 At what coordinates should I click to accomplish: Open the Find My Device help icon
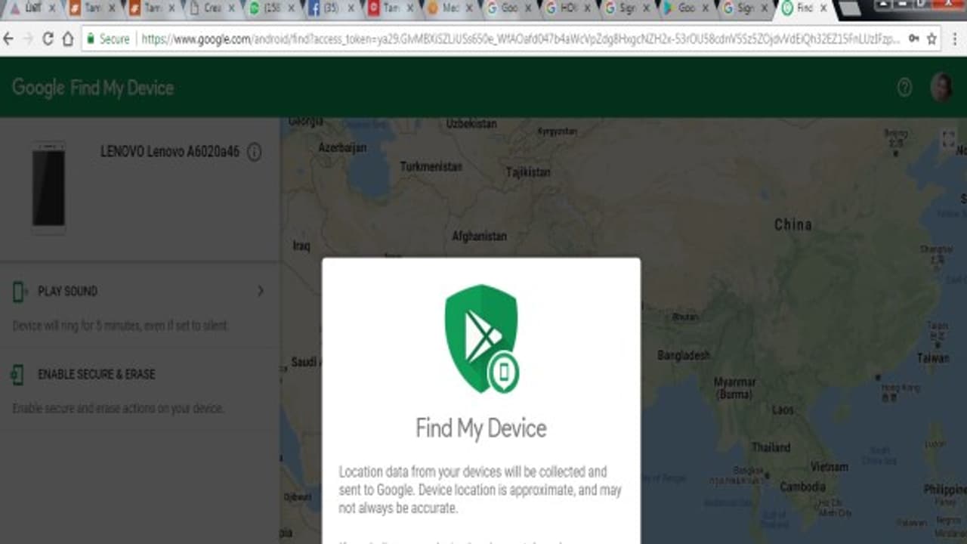904,88
